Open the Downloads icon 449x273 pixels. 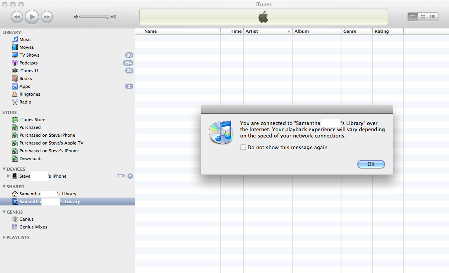pyautogui.click(x=14, y=159)
